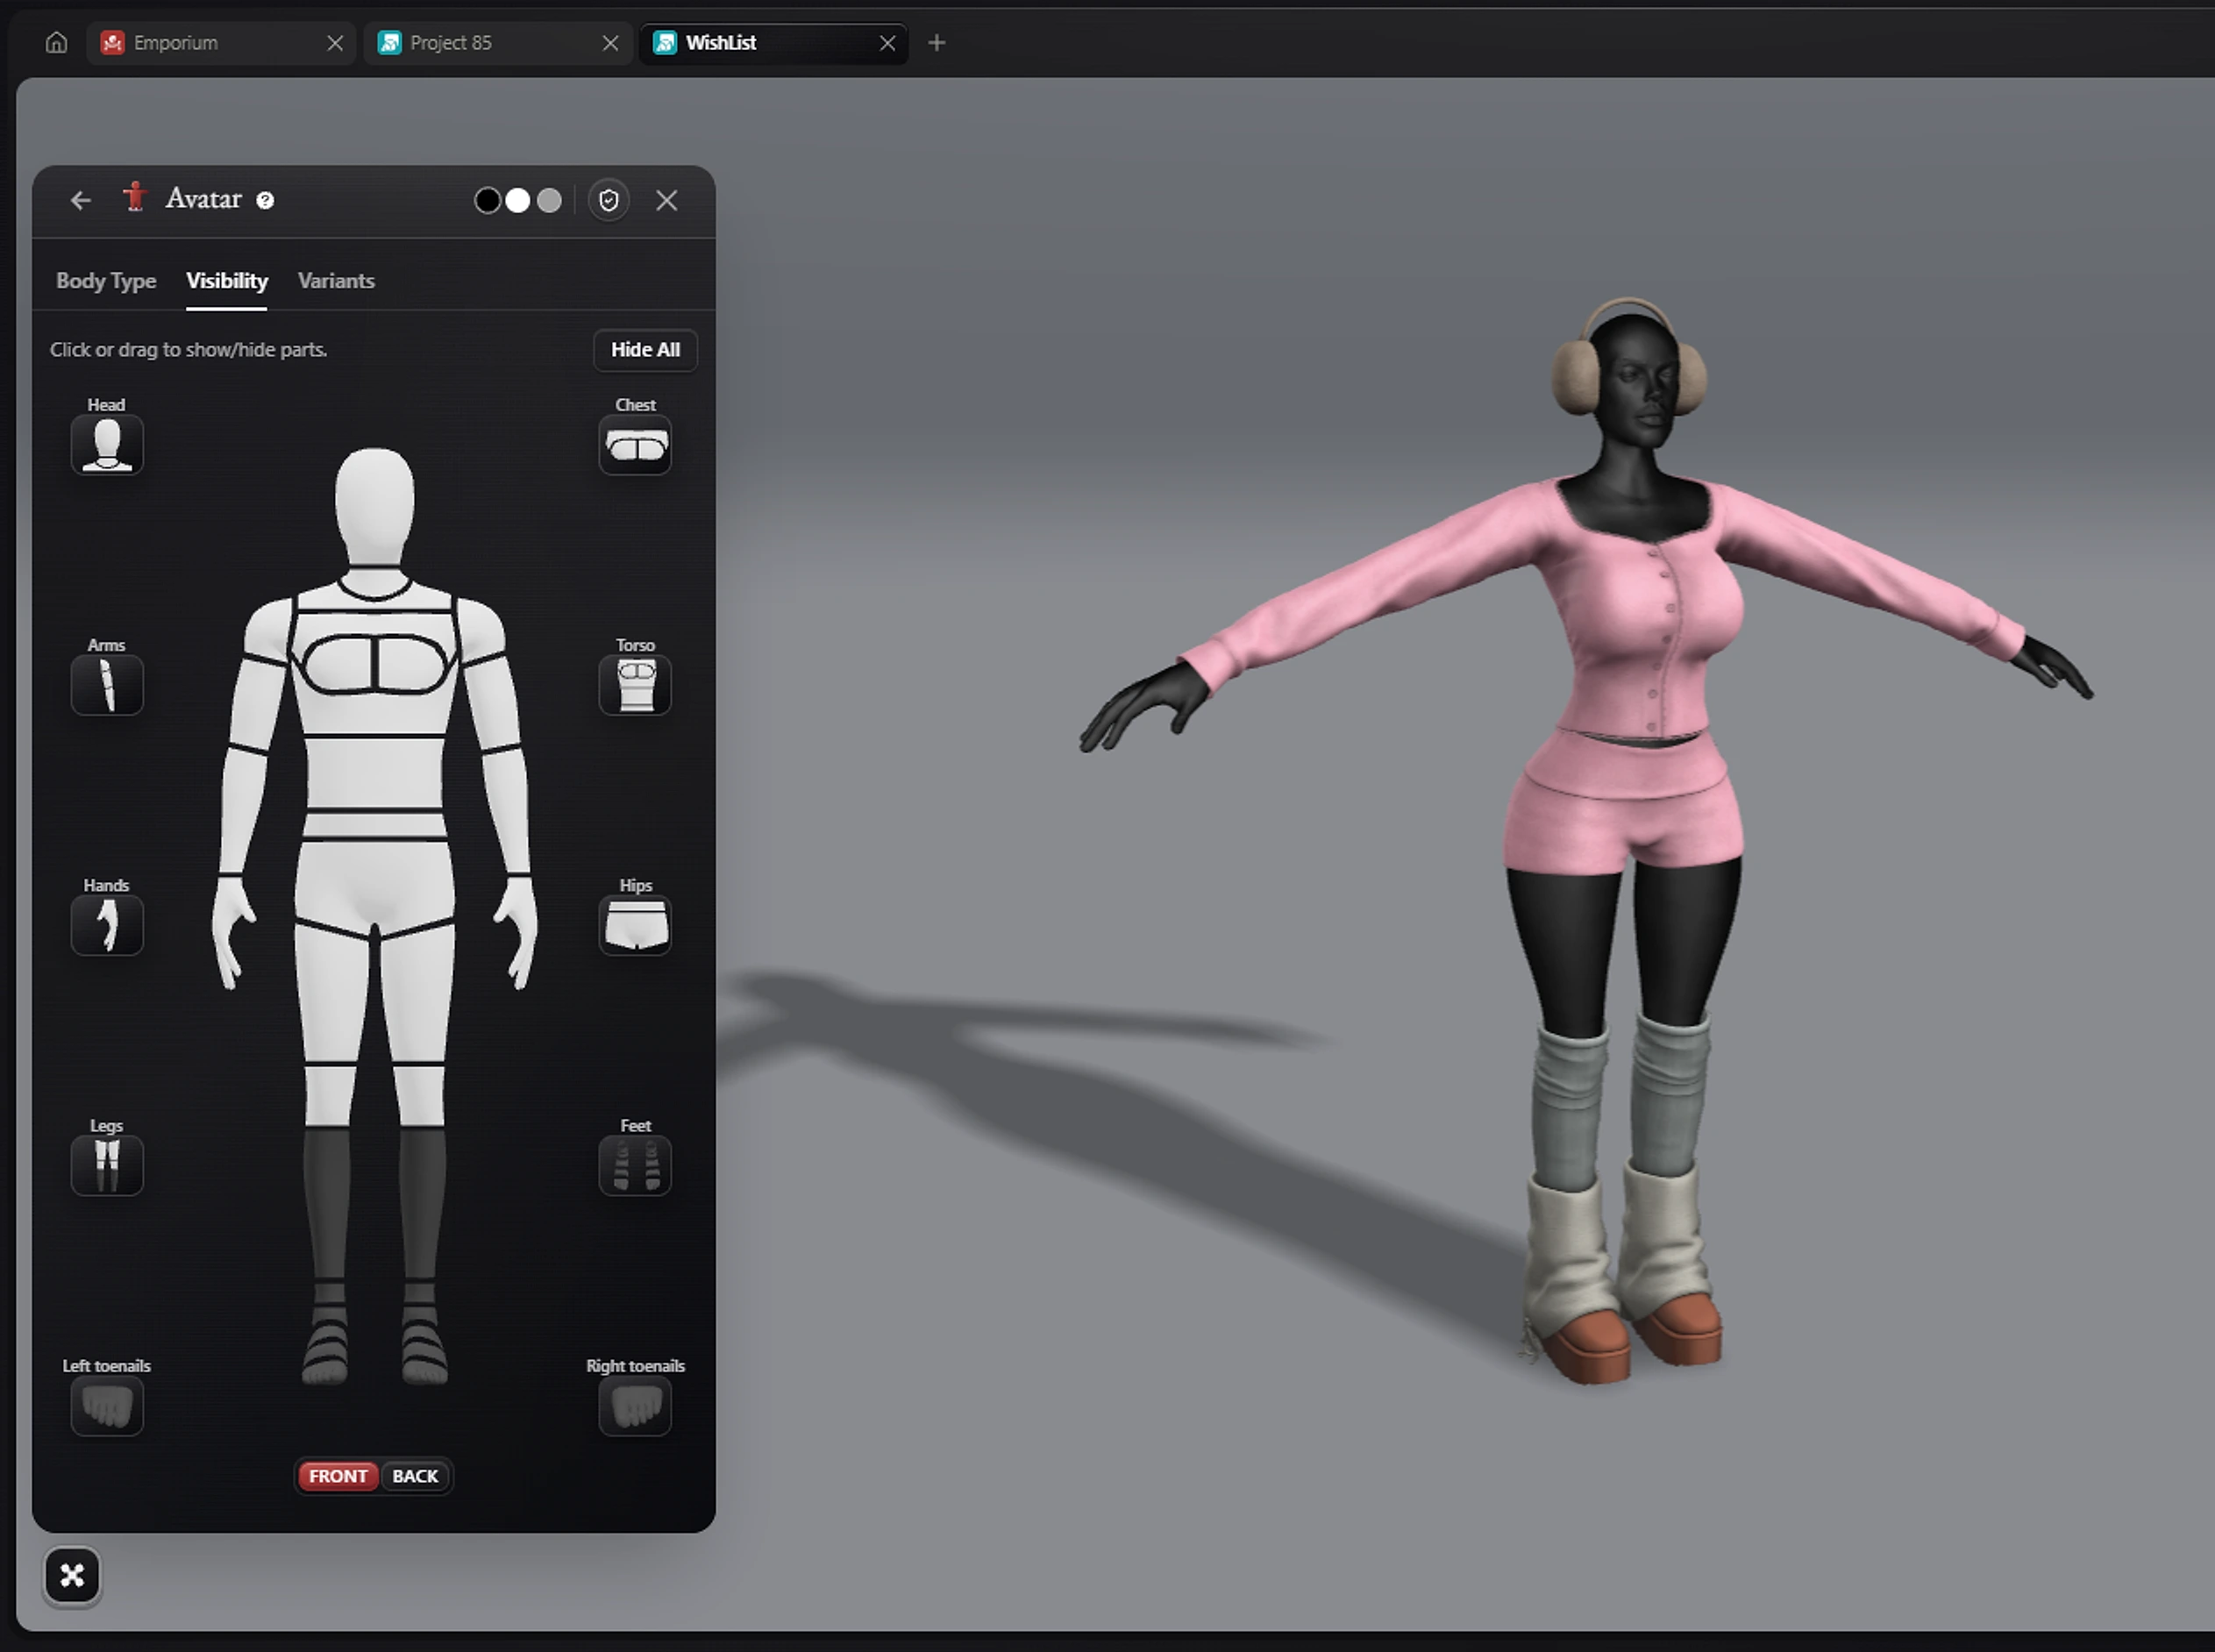Choose the gray color swatch
The image size is (2215, 1652).
point(549,201)
